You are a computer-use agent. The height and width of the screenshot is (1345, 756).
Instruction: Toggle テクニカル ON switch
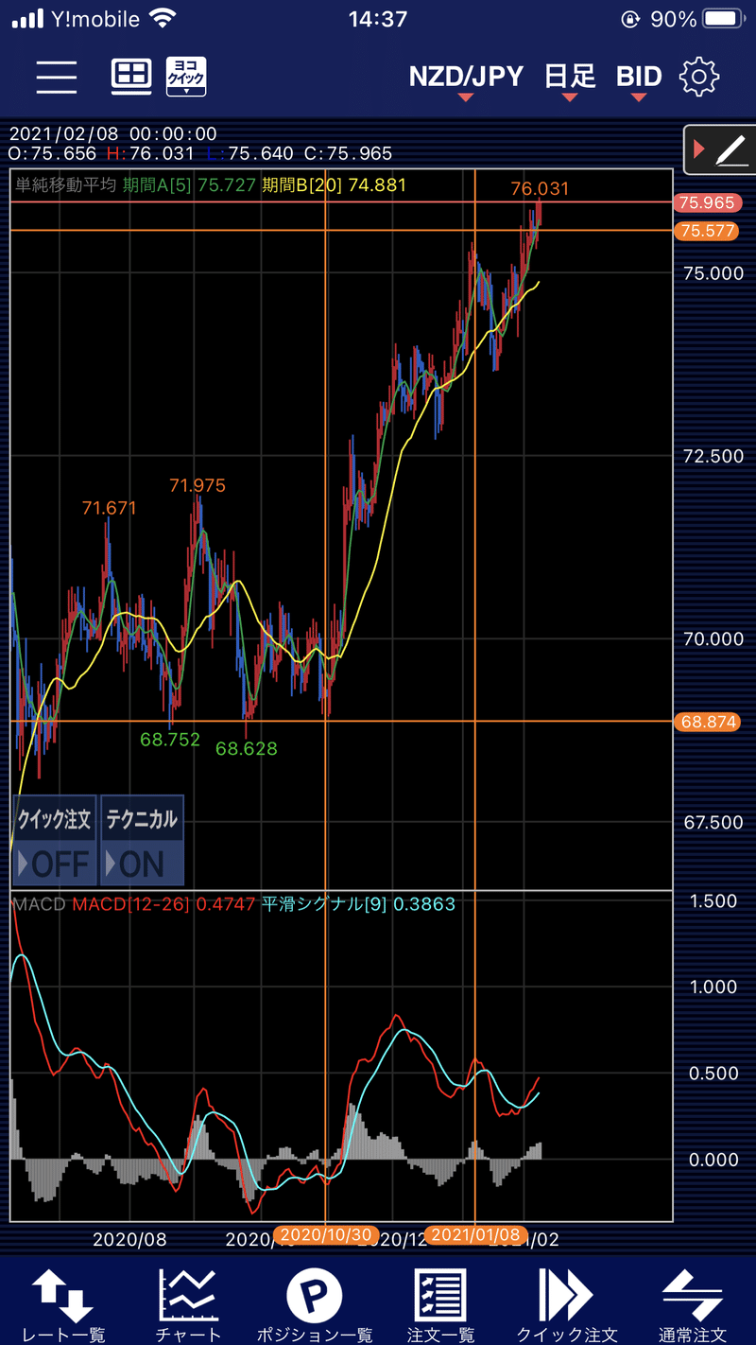point(142,841)
